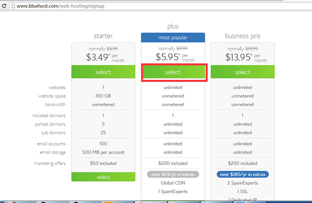Click '500 MB per account' value
312x203 pixels.
click(x=103, y=152)
